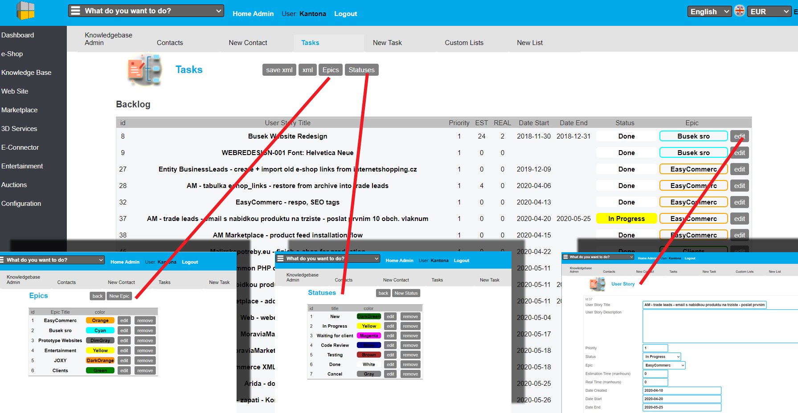Open the Custom Lists tab

pyautogui.click(x=464, y=43)
